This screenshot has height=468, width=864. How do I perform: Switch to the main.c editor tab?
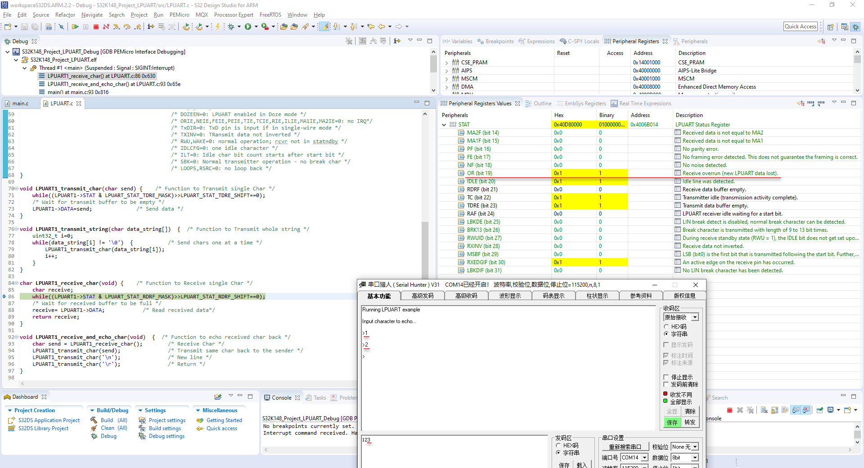[x=20, y=103]
